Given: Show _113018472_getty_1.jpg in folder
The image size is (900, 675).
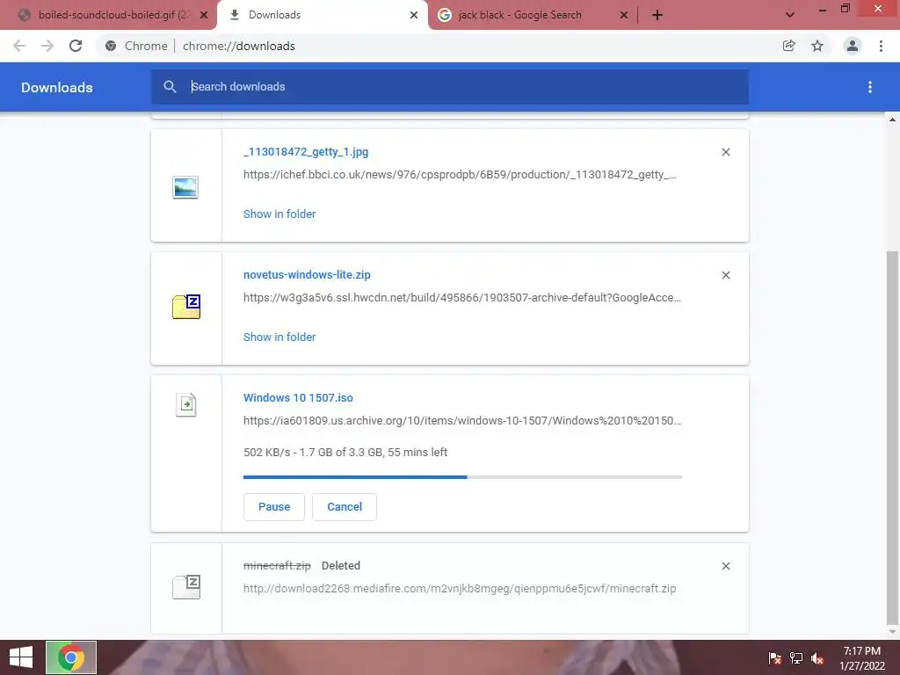Looking at the screenshot, I should pyautogui.click(x=279, y=214).
